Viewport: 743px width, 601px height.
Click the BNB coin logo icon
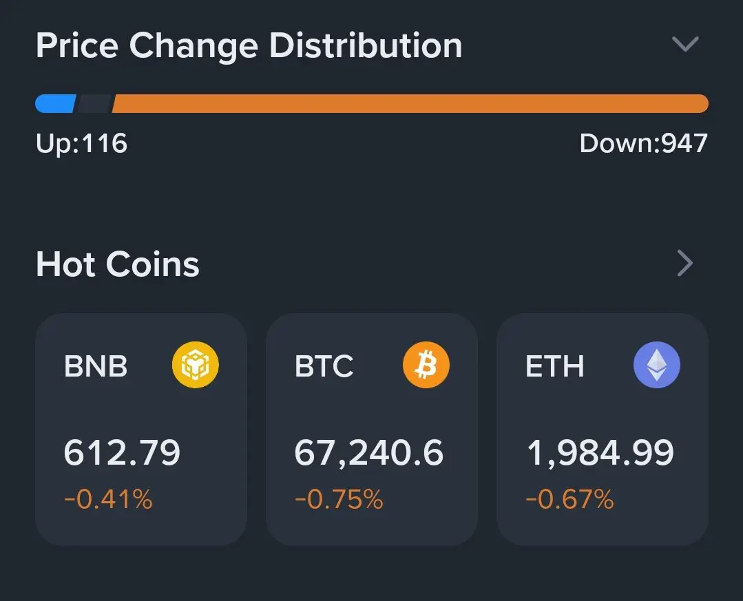point(195,365)
